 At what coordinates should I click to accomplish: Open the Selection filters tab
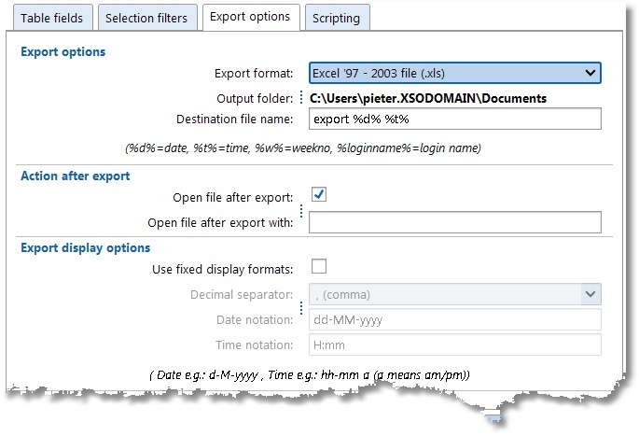146,18
